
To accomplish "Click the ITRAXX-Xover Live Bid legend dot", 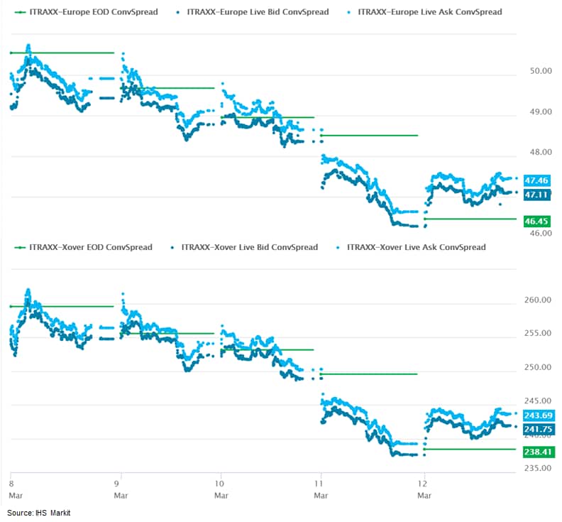I will click(172, 247).
